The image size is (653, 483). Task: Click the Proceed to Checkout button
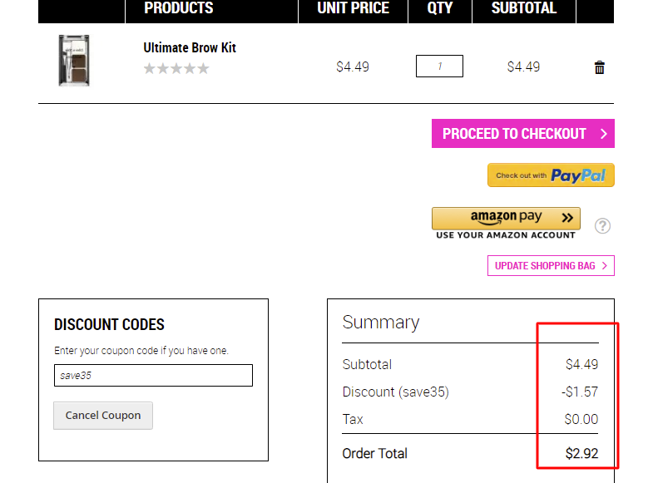click(523, 134)
